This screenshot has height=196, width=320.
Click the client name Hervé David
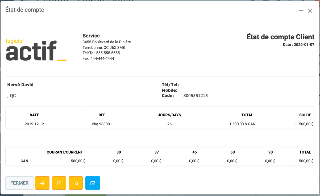[x=20, y=85]
